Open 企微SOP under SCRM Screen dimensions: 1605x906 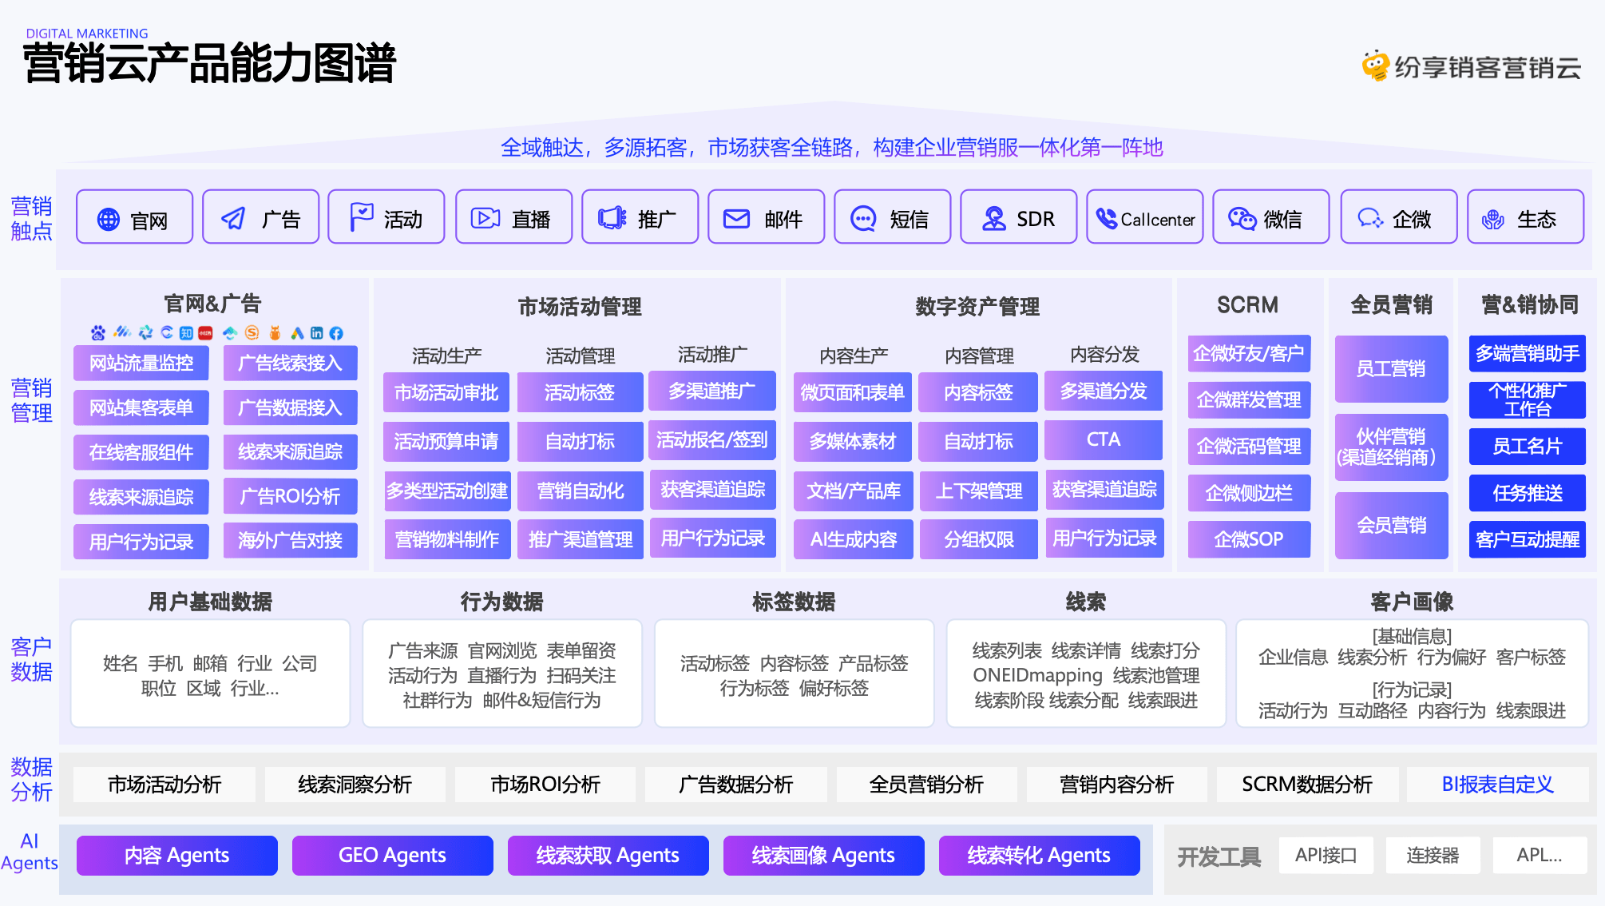(1249, 539)
